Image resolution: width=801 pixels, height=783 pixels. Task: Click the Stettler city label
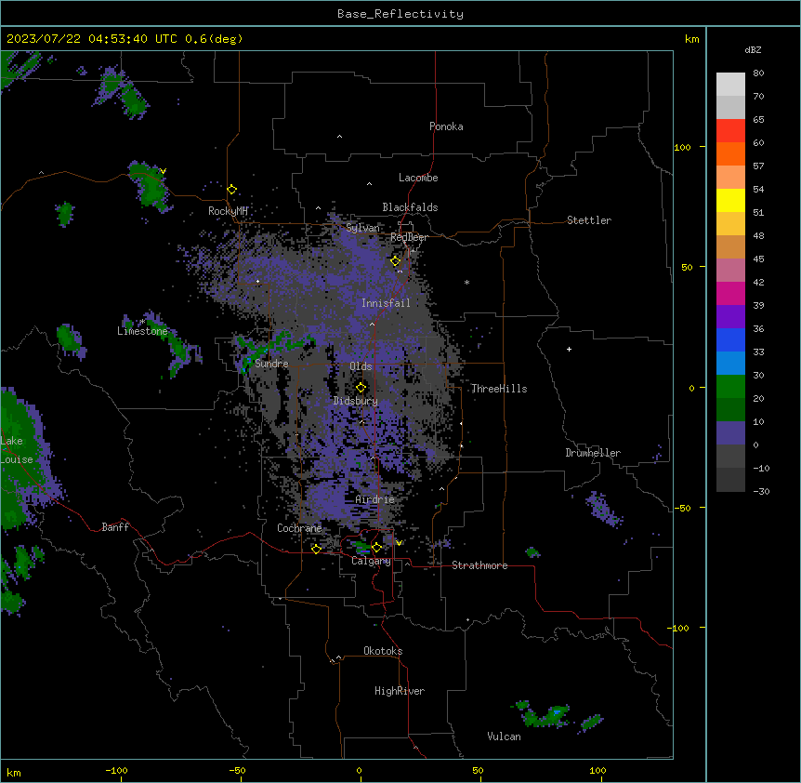coord(588,220)
